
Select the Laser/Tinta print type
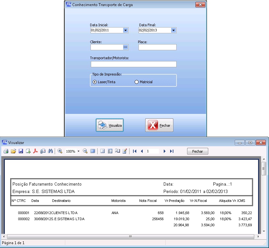[x=95, y=82]
